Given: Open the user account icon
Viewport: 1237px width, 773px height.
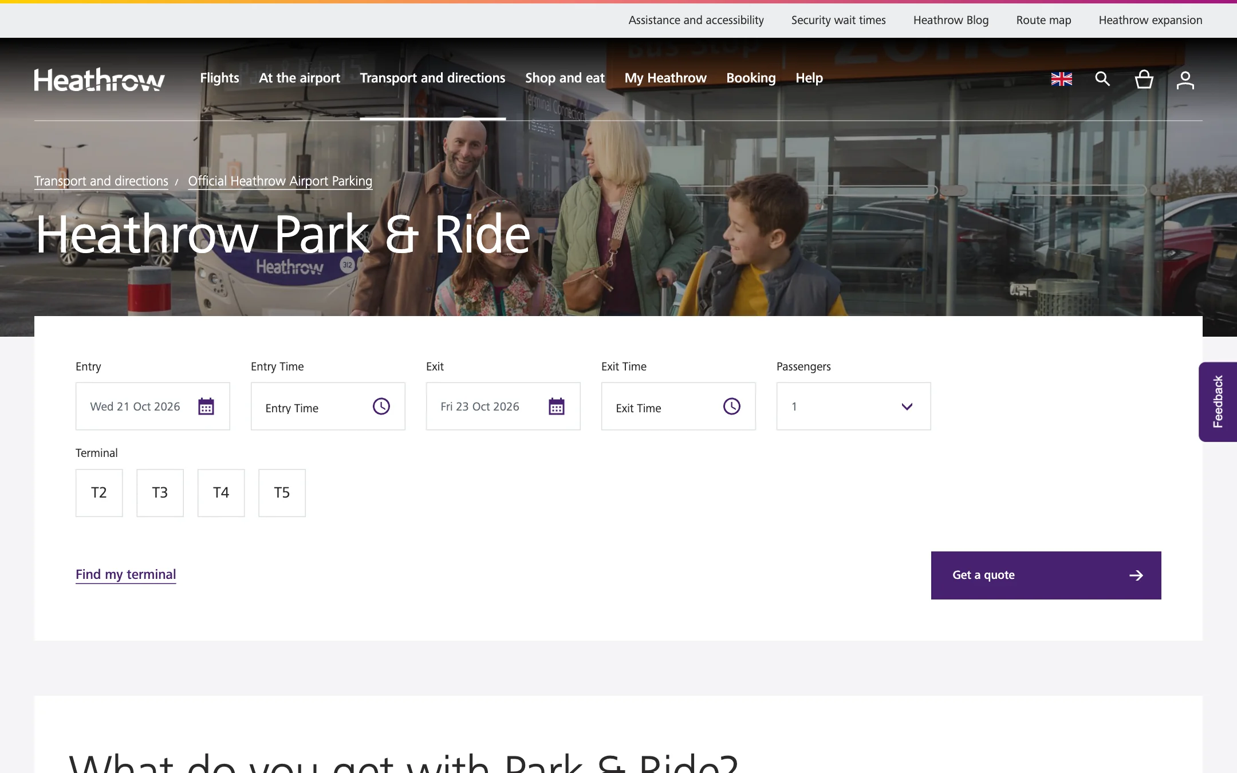Looking at the screenshot, I should 1185,80.
